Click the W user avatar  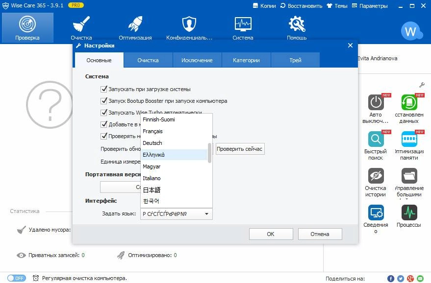(411, 31)
